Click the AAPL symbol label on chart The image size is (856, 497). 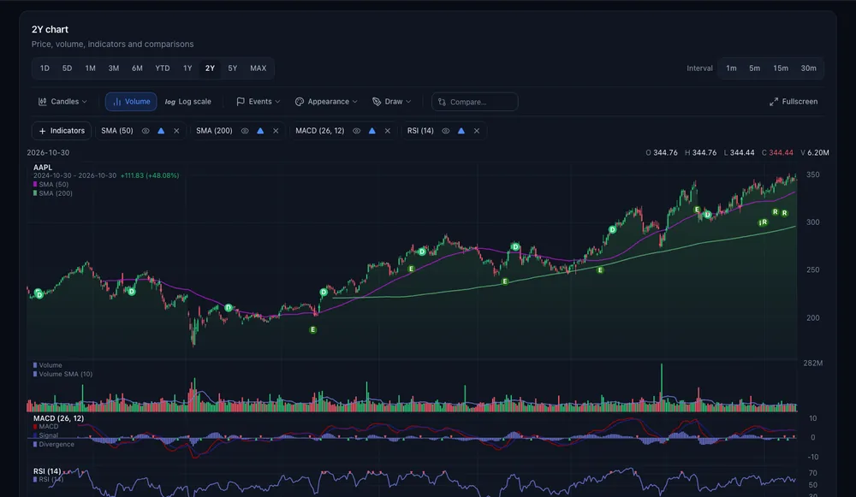pos(43,168)
